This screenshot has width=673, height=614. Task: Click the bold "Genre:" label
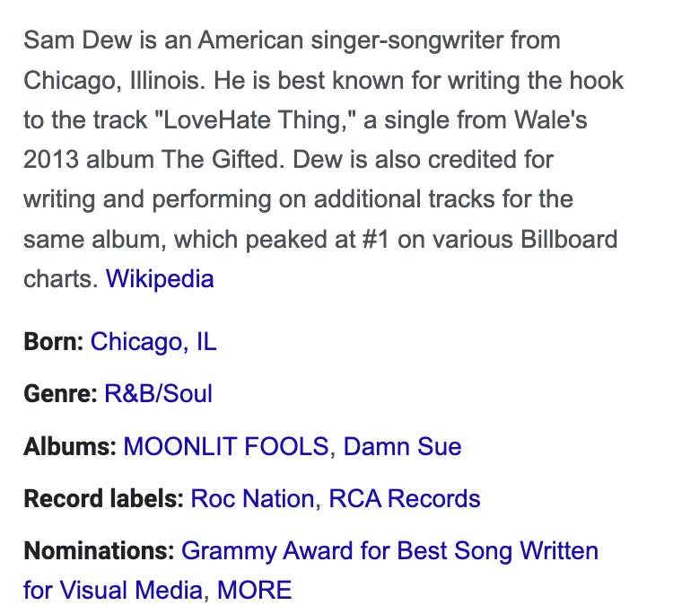tap(60, 394)
